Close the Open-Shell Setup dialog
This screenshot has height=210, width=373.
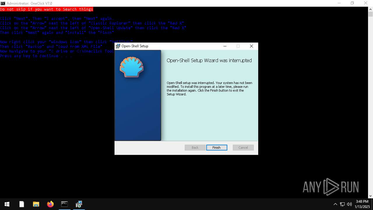(x=251, y=46)
